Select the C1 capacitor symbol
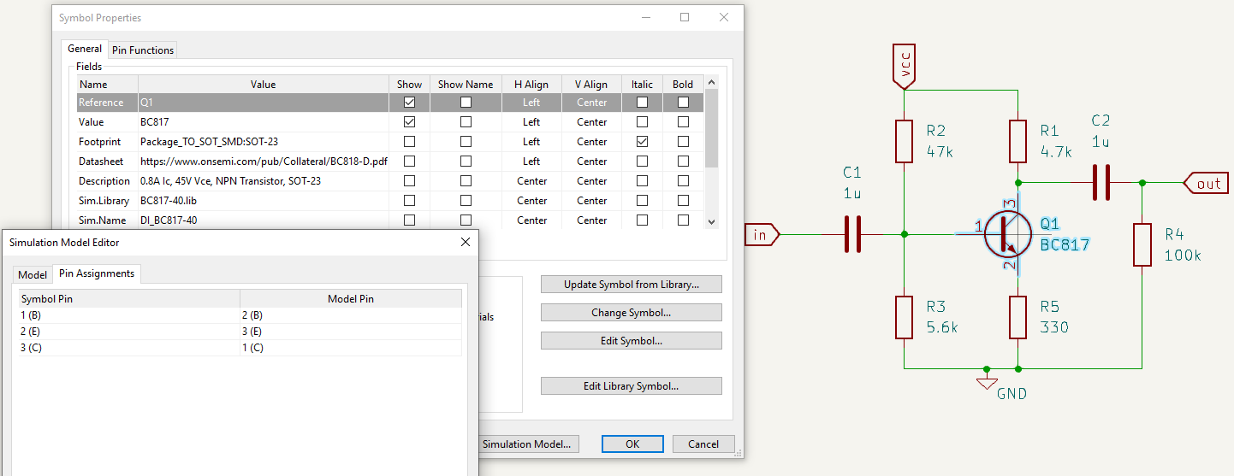Screen dimensions: 1234x476 pos(852,233)
